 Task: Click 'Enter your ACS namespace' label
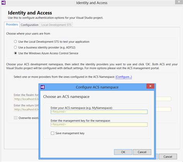click(81, 108)
